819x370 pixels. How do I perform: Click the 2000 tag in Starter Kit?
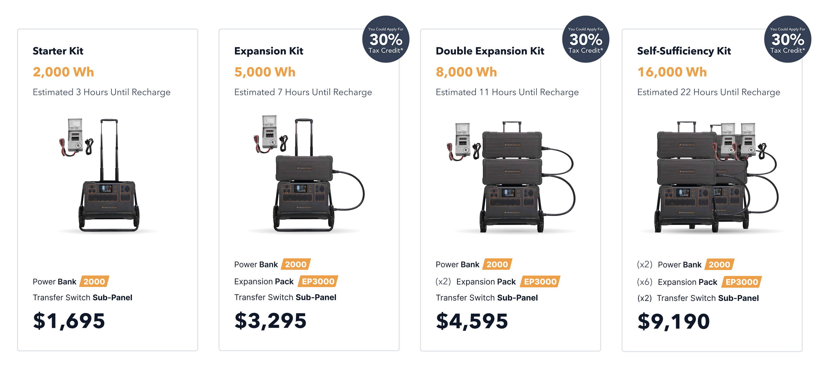(x=94, y=281)
